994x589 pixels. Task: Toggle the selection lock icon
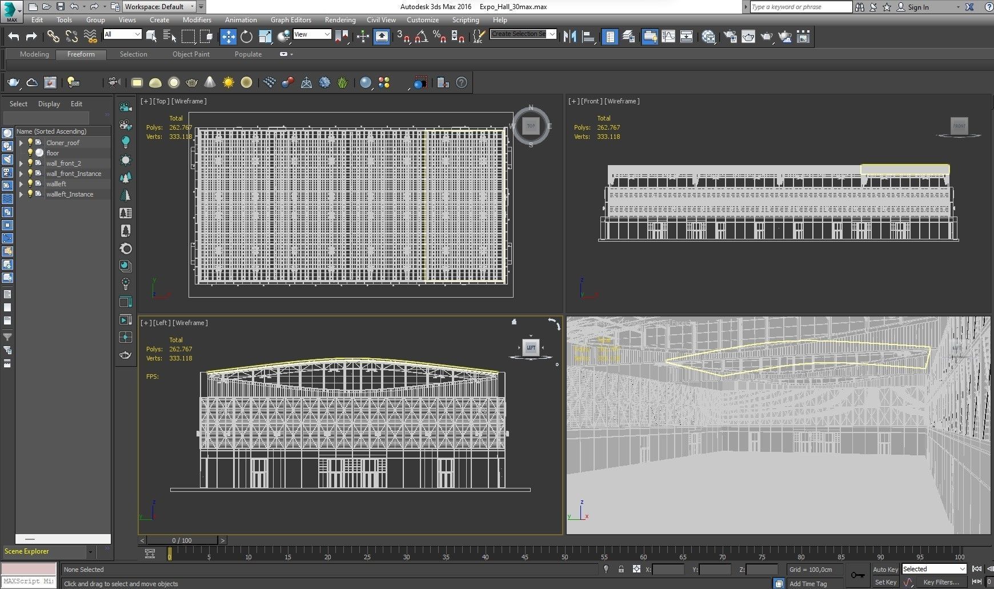point(621,569)
